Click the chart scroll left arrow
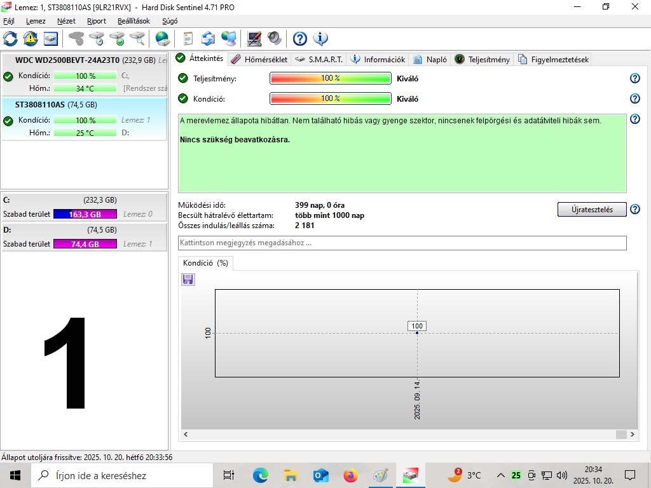This screenshot has height=488, width=651. pyautogui.click(x=186, y=434)
